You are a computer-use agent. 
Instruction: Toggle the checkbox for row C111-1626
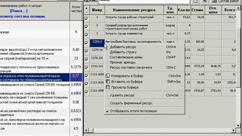[87, 84]
